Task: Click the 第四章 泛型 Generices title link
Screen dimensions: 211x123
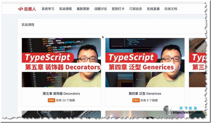Action: click(145, 93)
